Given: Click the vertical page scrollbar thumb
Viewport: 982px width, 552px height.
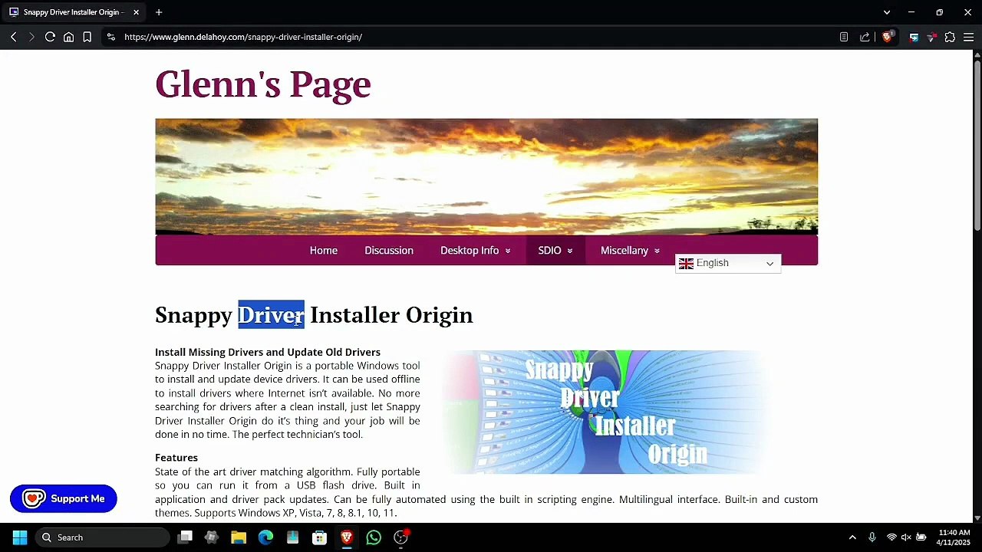Looking at the screenshot, I should pyautogui.click(x=977, y=144).
